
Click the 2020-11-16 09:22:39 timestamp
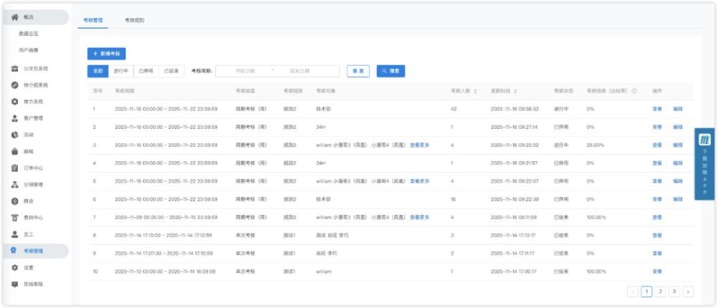point(515,199)
